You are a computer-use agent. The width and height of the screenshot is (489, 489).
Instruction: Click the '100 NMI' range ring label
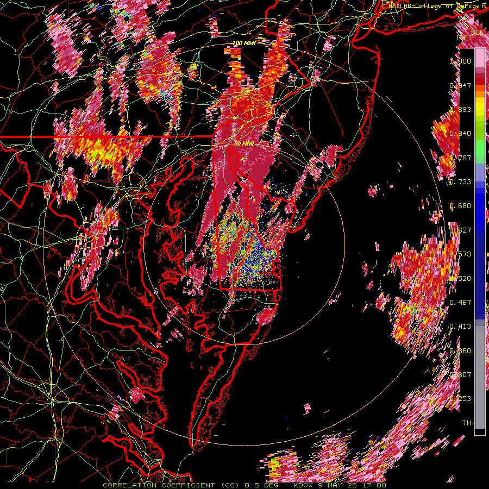(244, 43)
